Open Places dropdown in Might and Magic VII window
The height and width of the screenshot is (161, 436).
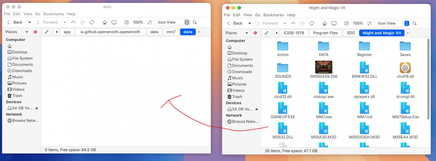pyautogui.click(x=247, y=33)
